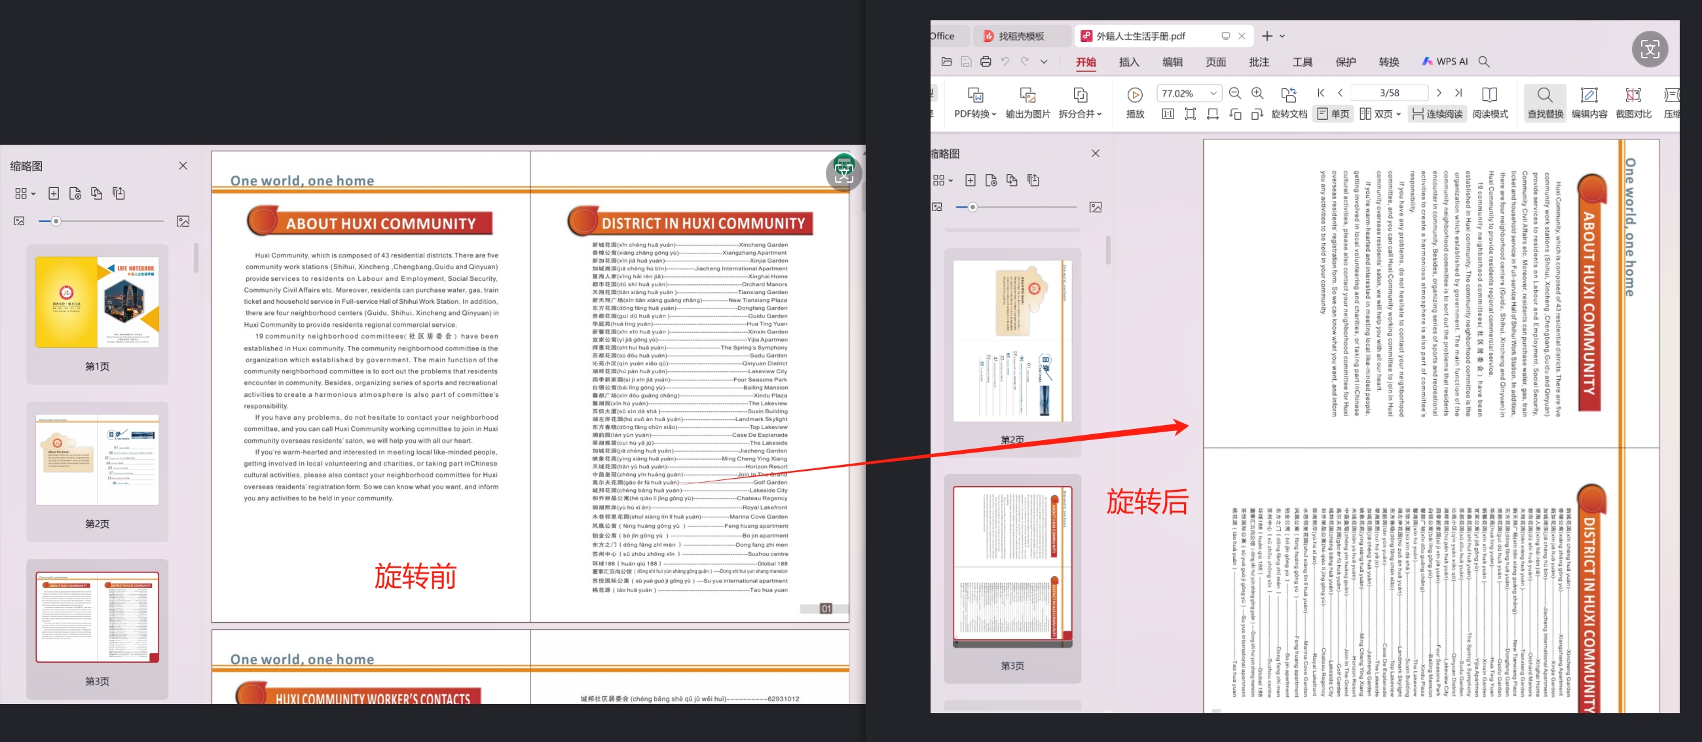Click the redo arrow icon
Screen dimensions: 1702x742
[1025, 62]
